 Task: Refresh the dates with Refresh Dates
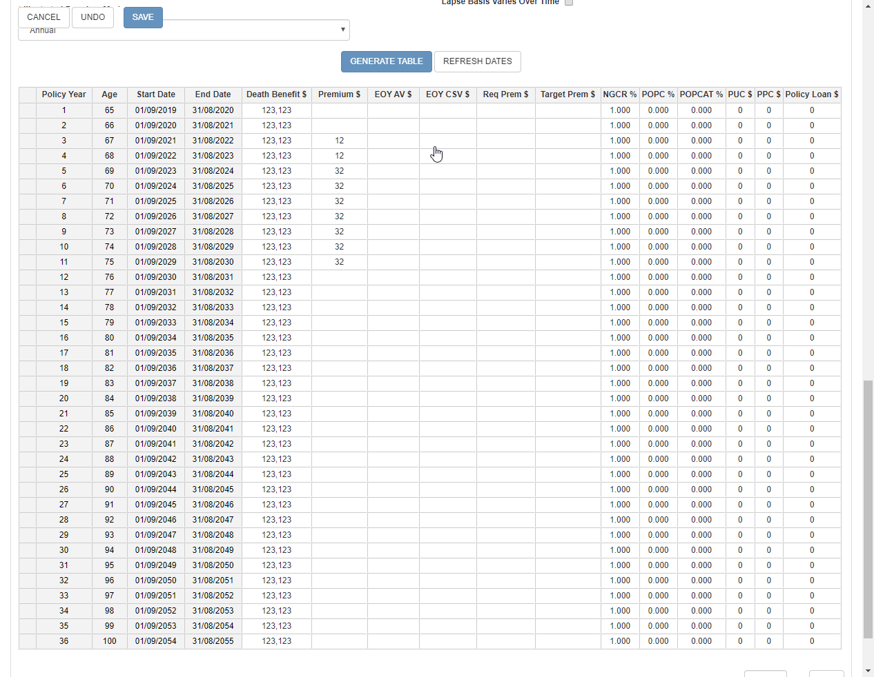(x=477, y=61)
